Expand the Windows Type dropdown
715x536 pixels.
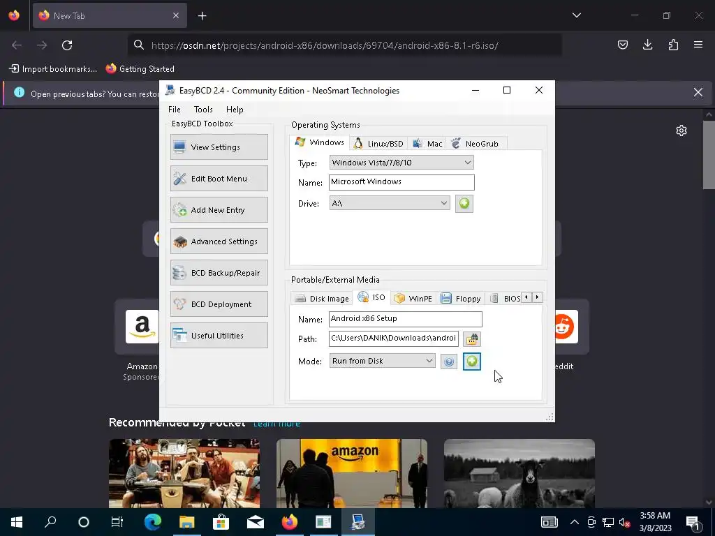click(401, 162)
